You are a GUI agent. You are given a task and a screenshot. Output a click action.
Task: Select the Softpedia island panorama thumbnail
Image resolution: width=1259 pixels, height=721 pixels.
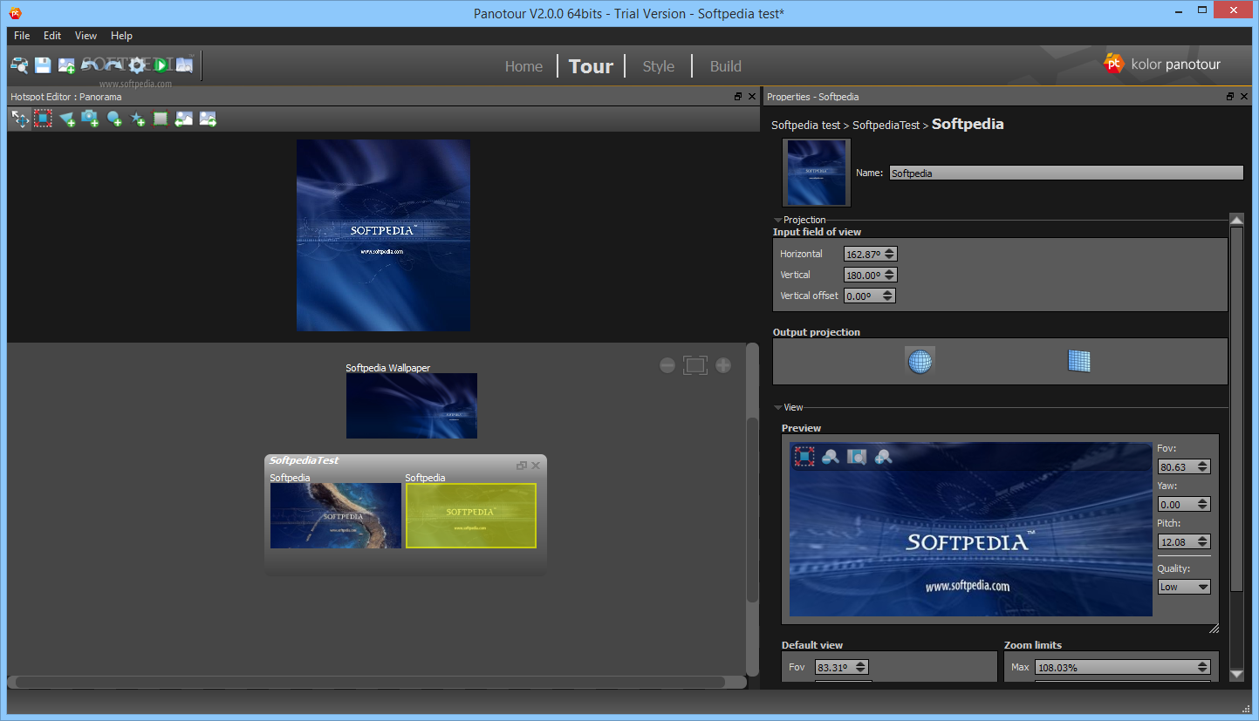[336, 516]
